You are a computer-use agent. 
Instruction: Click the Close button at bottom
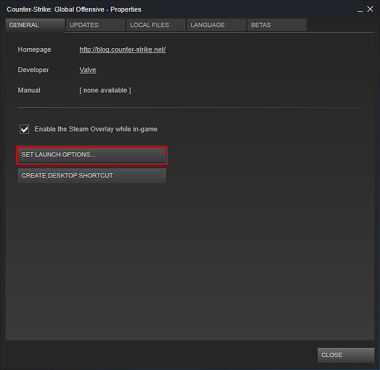click(x=346, y=355)
